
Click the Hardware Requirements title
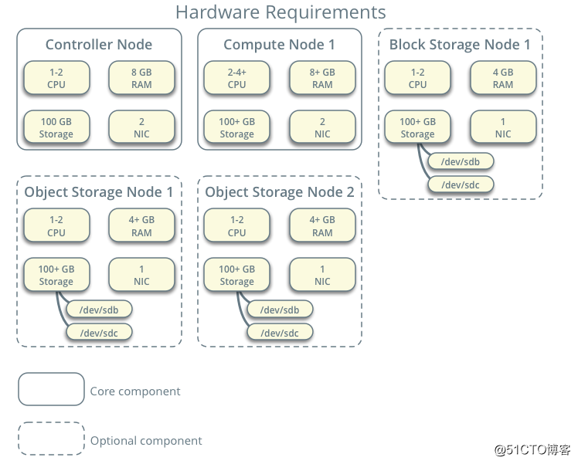pos(280,13)
